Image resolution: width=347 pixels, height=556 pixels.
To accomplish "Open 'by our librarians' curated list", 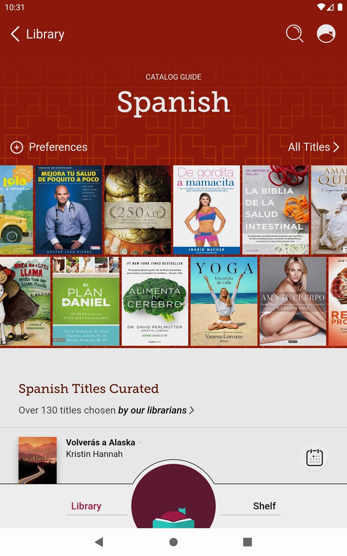I will [156, 410].
